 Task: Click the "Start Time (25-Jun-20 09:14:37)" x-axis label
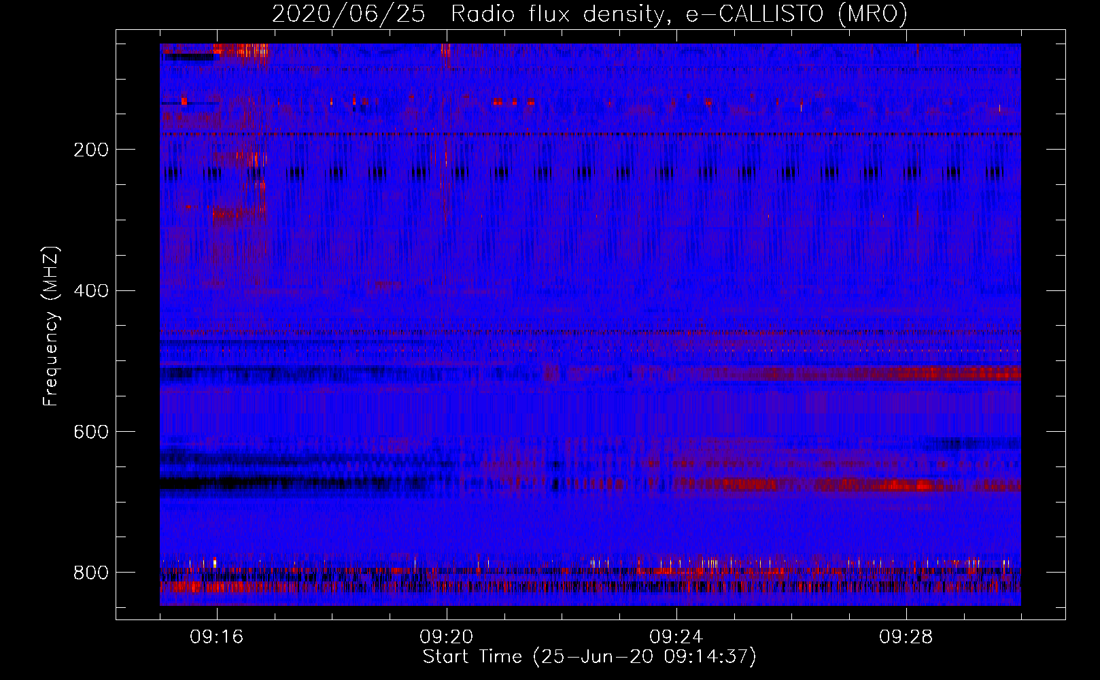589,657
